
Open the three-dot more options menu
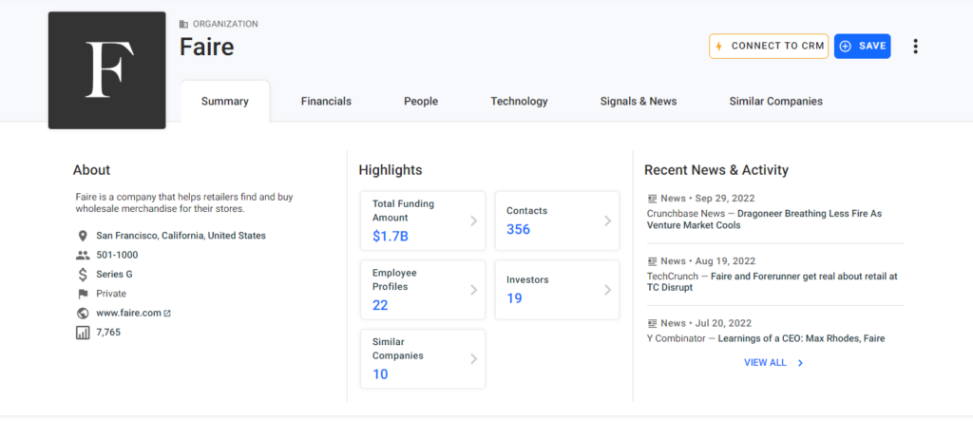click(x=915, y=47)
